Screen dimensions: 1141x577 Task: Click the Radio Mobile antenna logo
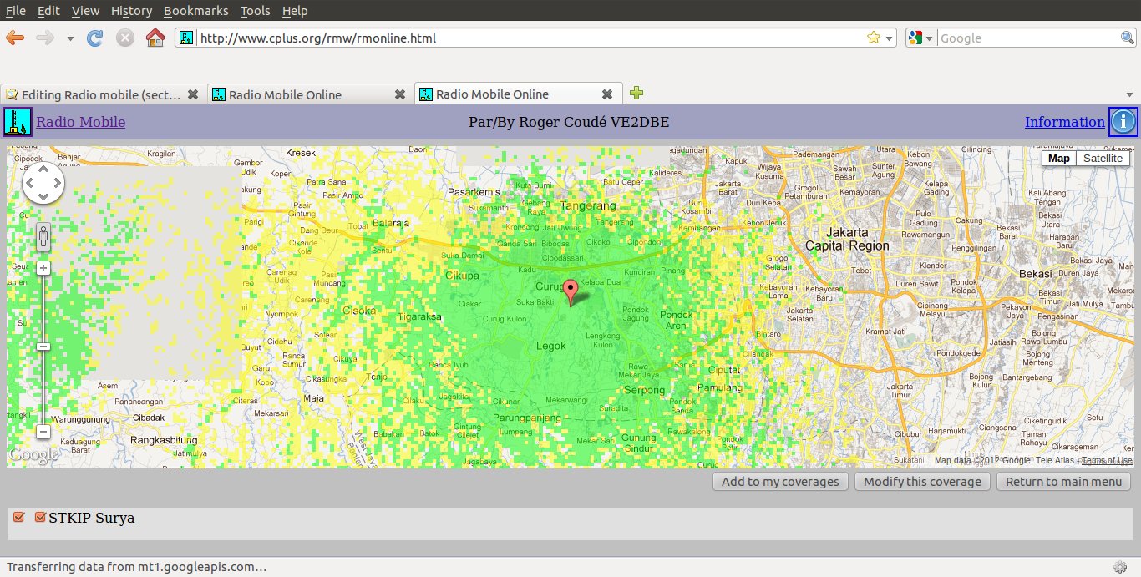click(x=18, y=122)
